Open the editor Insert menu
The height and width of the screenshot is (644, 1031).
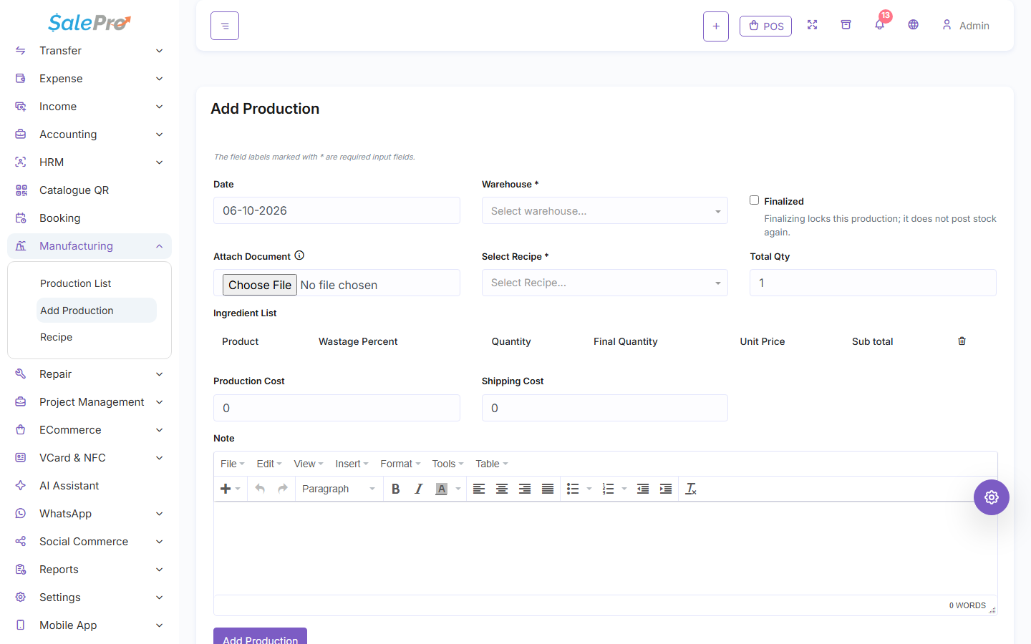coord(352,464)
